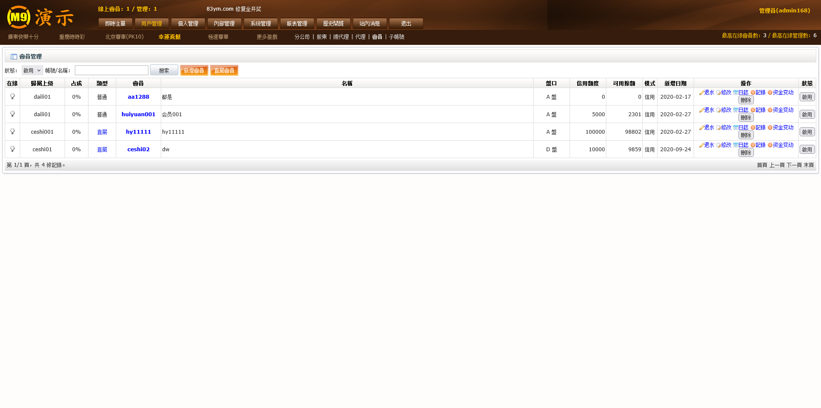The image size is (821, 408).
Task: Click the 帳號/名稱 search input field
Action: (x=112, y=70)
